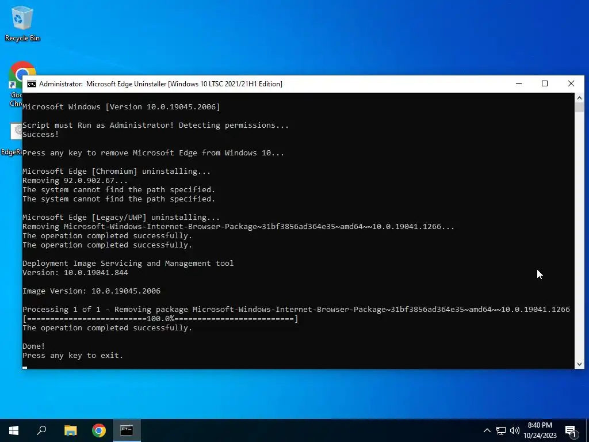Viewport: 589px width, 442px height.
Task: Click 'Press any key to exit.' line
Action: point(73,356)
